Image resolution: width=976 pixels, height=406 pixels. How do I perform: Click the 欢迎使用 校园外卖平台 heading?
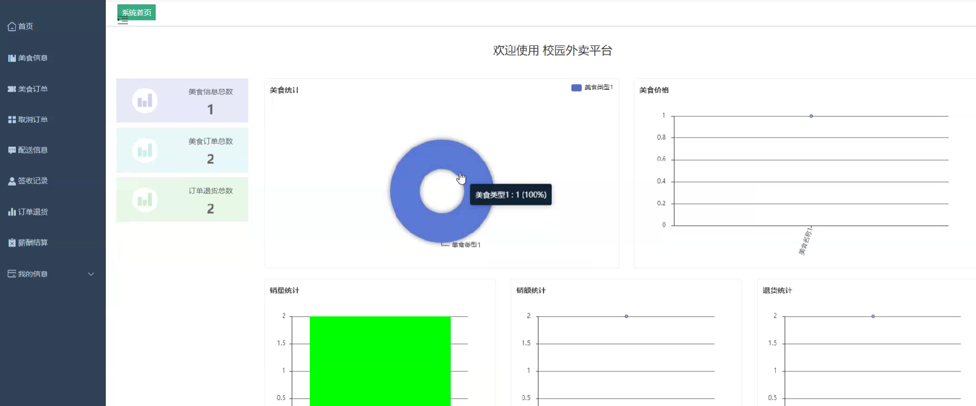(552, 50)
